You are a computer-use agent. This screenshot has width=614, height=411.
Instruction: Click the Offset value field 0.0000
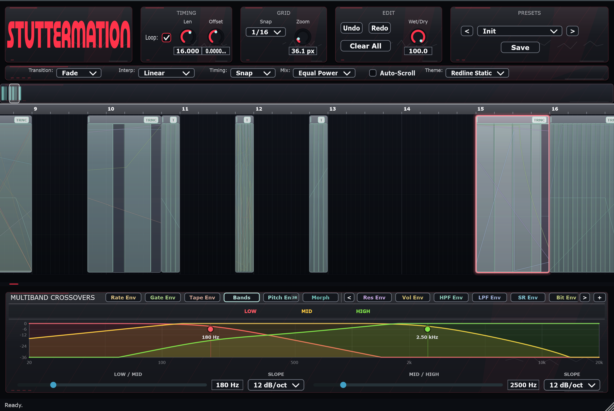[216, 51]
